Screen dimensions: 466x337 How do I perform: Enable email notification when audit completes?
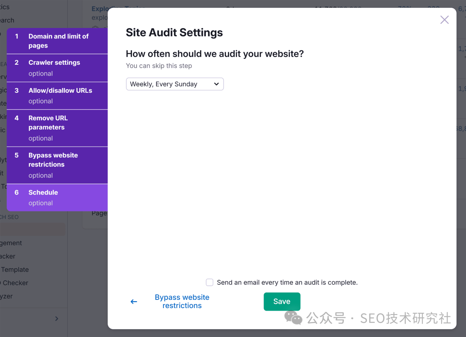pos(210,282)
